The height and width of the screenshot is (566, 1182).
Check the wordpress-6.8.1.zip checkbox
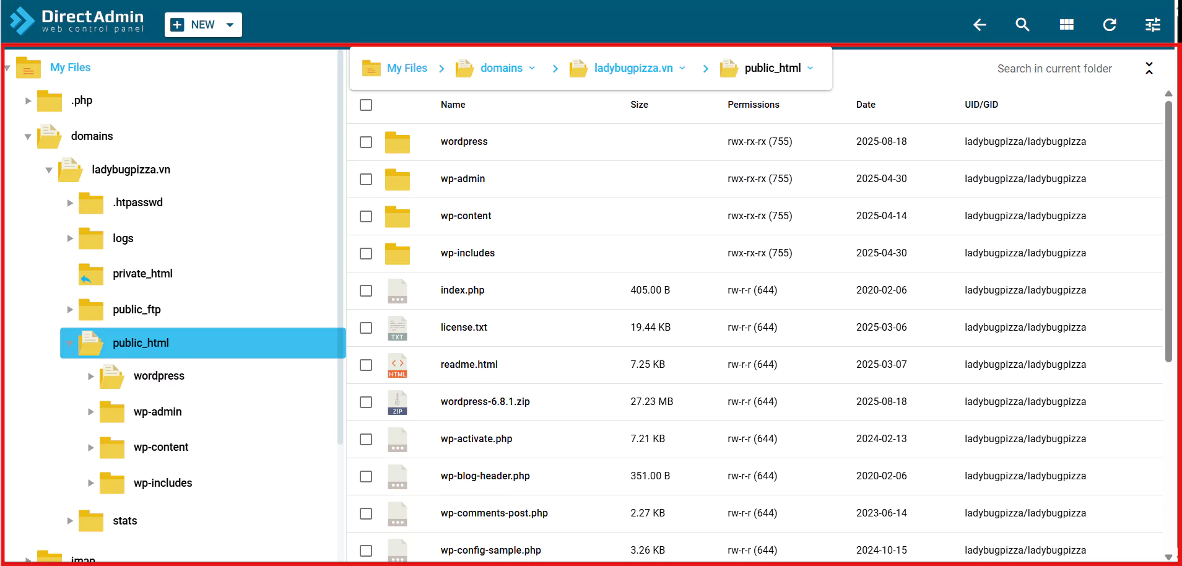coord(366,402)
